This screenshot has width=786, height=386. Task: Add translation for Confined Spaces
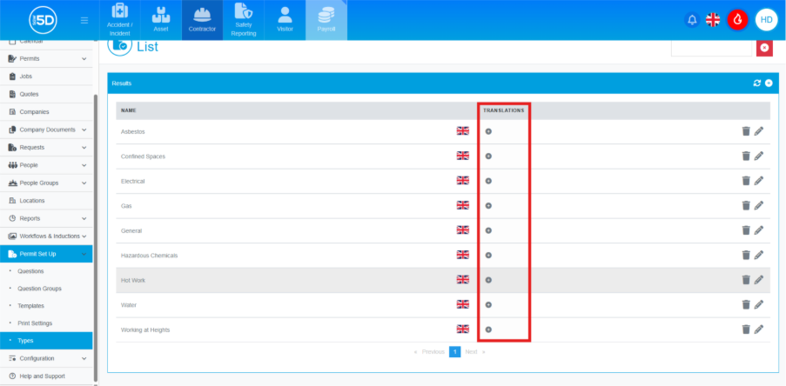click(x=488, y=156)
